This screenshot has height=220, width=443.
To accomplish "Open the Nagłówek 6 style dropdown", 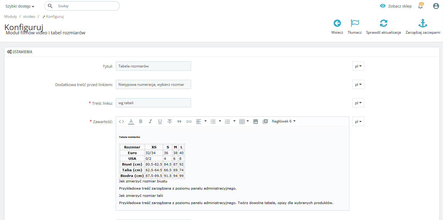I will (284, 121).
